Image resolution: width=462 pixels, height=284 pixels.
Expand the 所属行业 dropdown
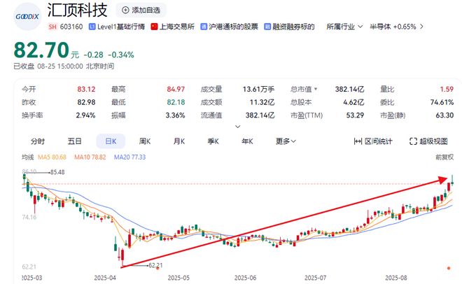(x=344, y=27)
